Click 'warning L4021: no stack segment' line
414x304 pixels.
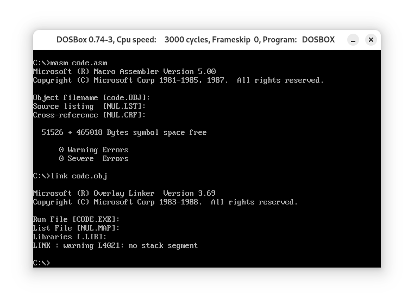(x=115, y=246)
